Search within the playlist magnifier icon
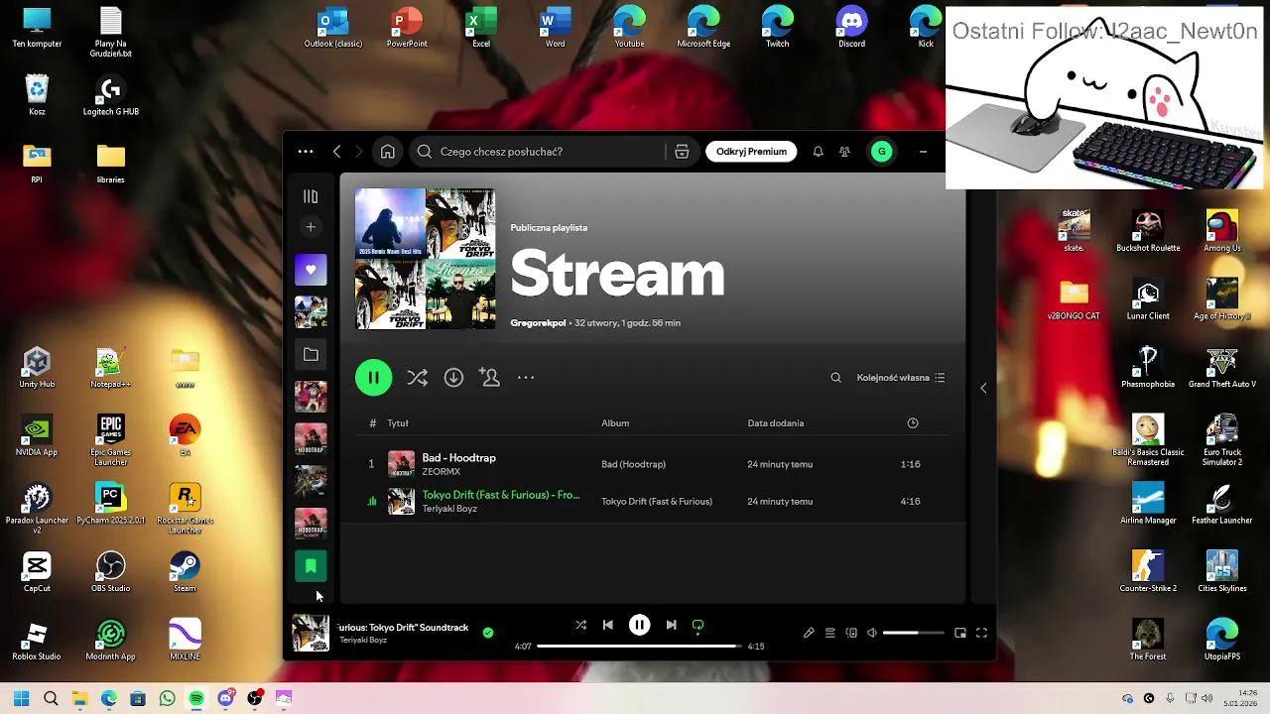1270x714 pixels. [835, 378]
